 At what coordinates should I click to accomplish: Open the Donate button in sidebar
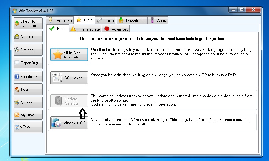[28, 36]
